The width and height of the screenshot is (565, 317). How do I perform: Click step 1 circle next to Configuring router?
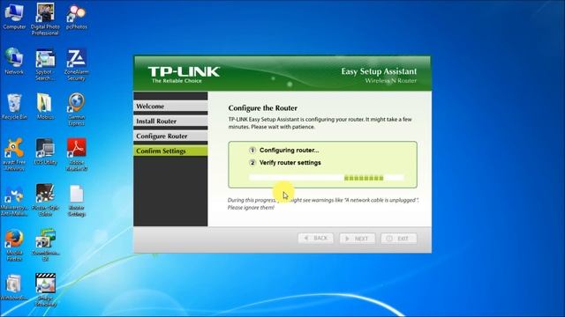pyautogui.click(x=252, y=151)
